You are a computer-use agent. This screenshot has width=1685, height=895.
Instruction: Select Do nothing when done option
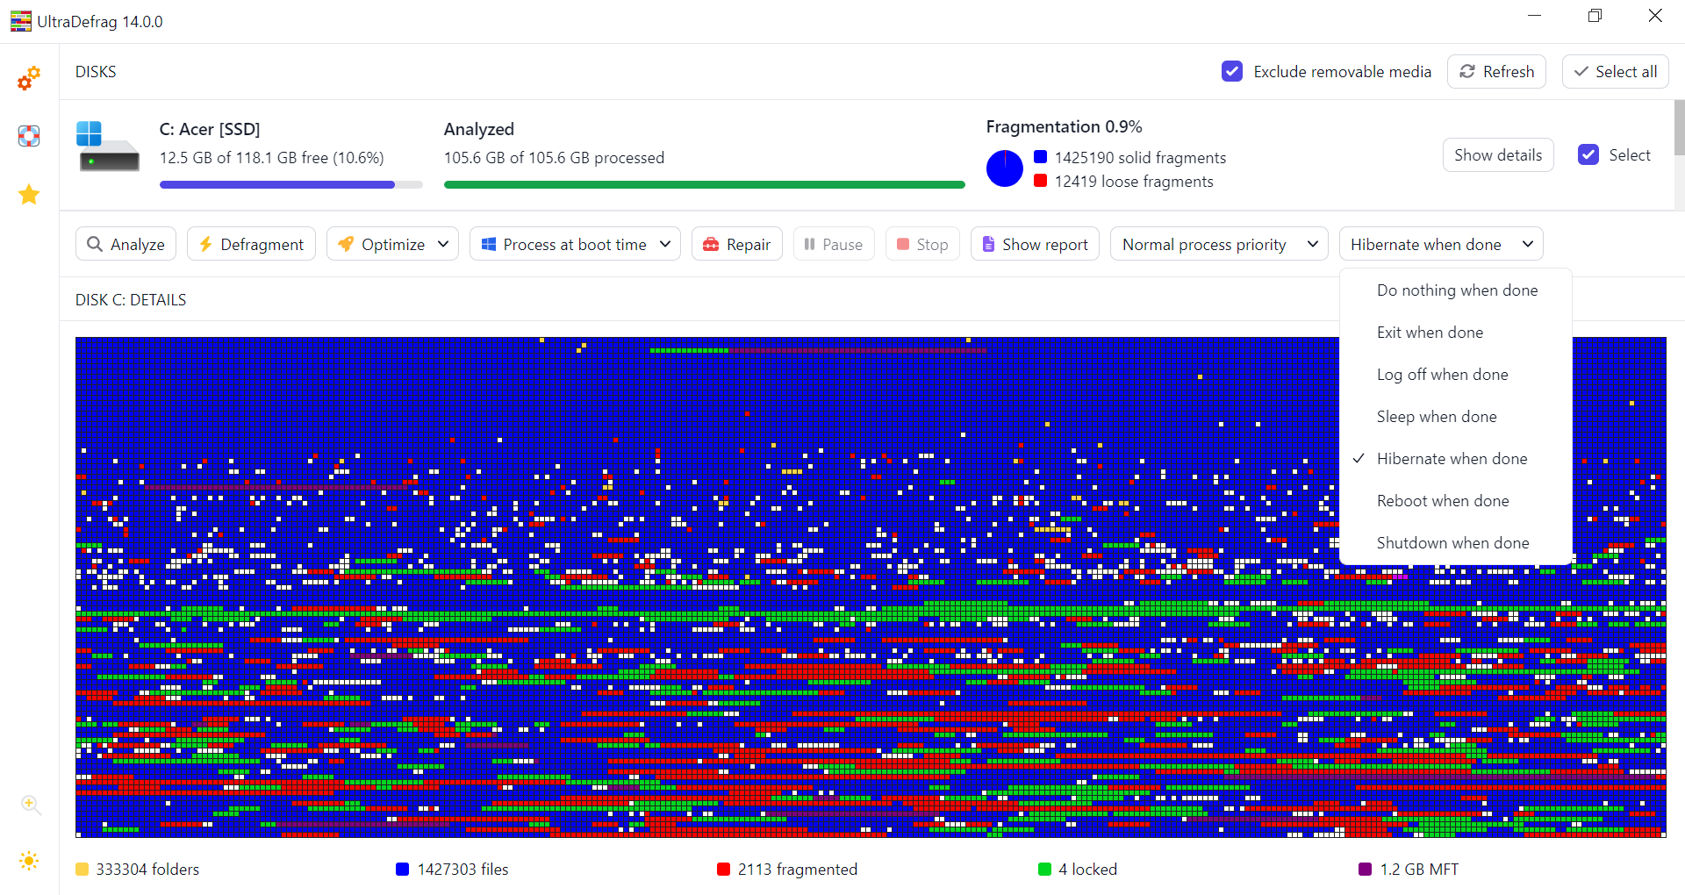1457,290
